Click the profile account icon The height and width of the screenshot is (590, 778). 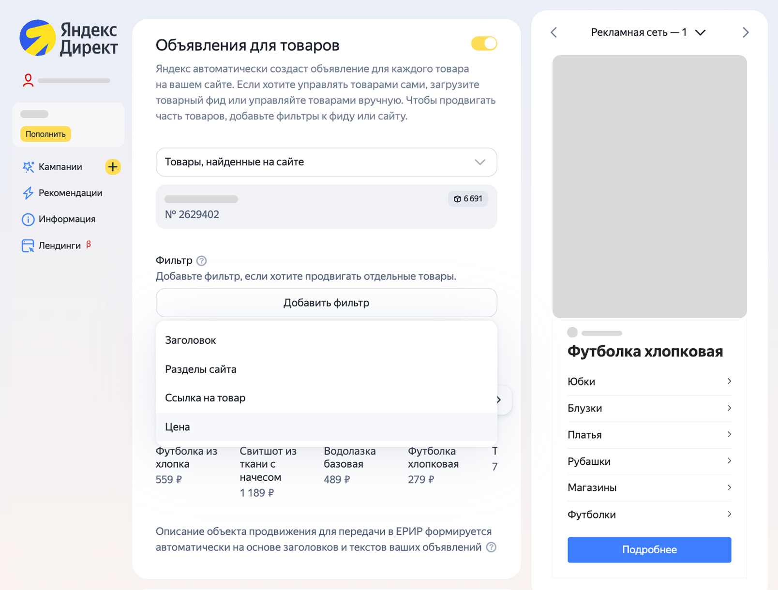coord(29,80)
